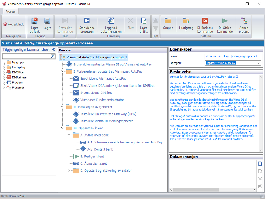Select E-post Lisens DI-Elbet step
Image resolution: width=265 pixels, height=199 pixels.
pos(96,93)
